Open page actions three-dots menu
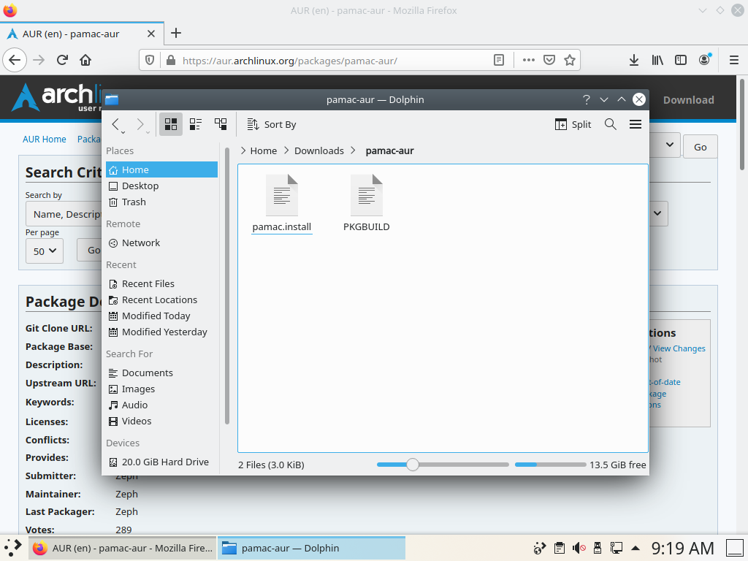 tap(528, 60)
